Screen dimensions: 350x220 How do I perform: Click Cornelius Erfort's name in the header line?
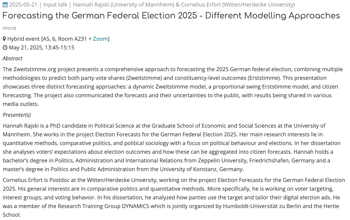(201, 5)
